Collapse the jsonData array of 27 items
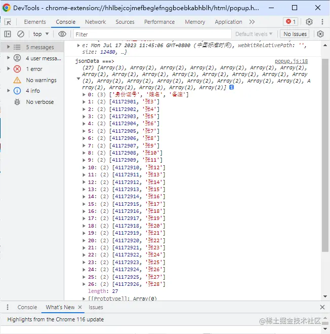 click(78, 79)
